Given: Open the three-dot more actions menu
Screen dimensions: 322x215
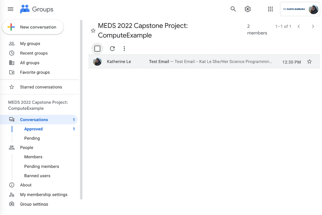Looking at the screenshot, I should pyautogui.click(x=124, y=49).
